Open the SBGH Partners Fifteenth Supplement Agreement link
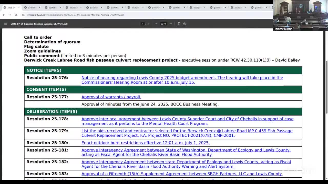328x184 pixels. tap(182, 174)
